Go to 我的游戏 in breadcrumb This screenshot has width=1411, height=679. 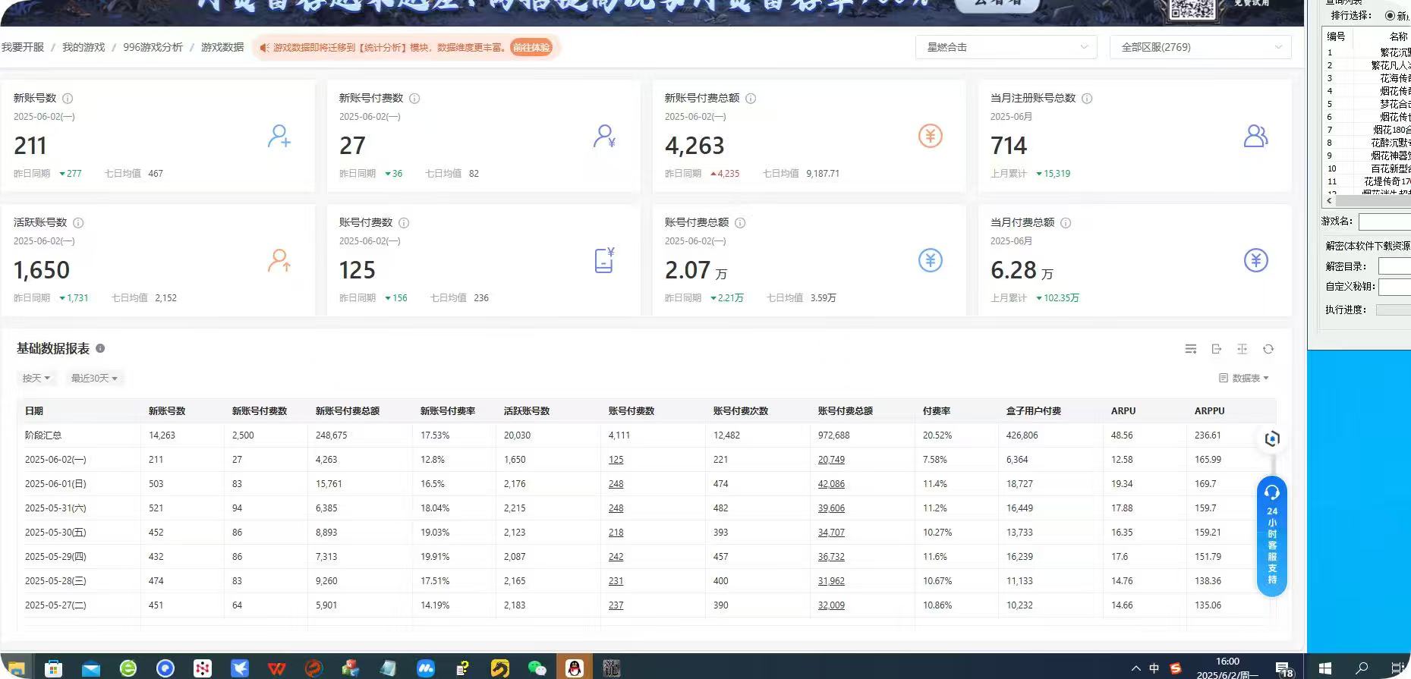83,47
